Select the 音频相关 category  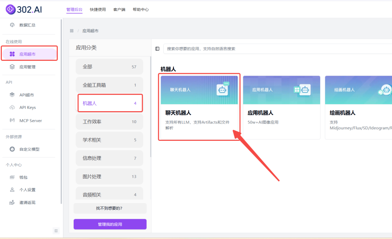109,193
